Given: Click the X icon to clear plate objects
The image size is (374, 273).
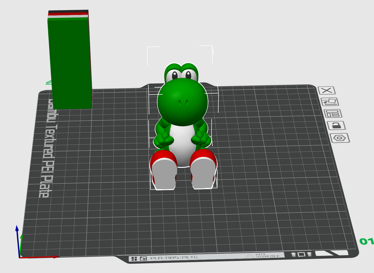Looking at the screenshot, I should [x=327, y=90].
